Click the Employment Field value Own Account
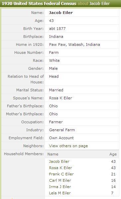The width and height of the screenshot is (121, 199). click(61, 138)
